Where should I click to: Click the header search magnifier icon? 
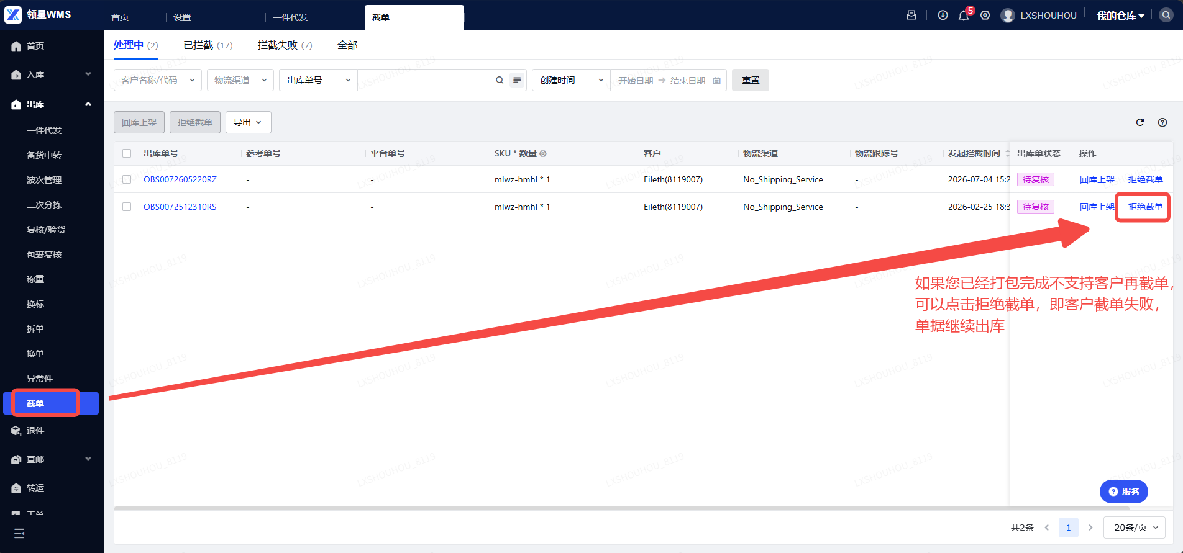1166,16
